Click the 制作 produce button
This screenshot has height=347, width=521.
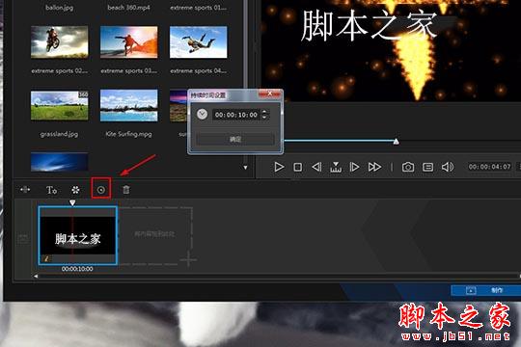point(485,290)
